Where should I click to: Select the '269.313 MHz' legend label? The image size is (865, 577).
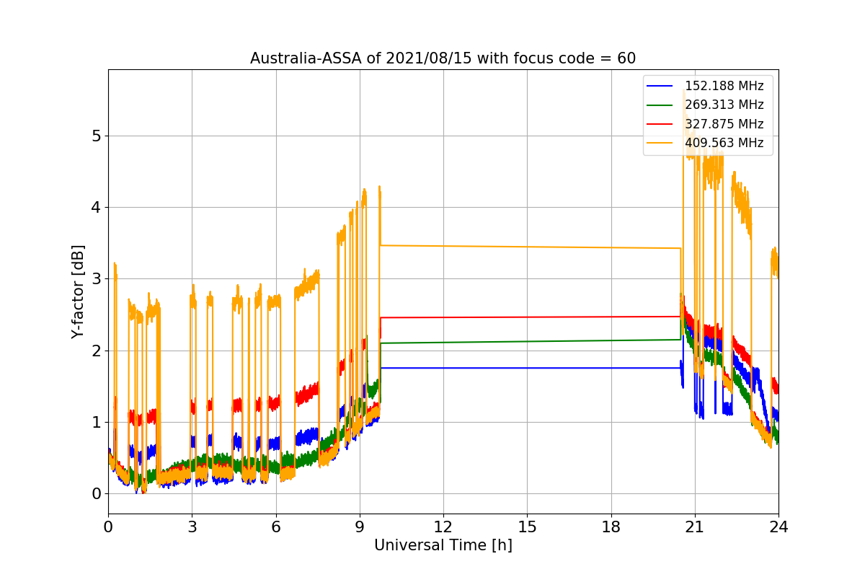coord(724,105)
